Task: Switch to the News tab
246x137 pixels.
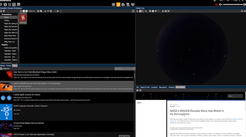Action: tap(15, 66)
